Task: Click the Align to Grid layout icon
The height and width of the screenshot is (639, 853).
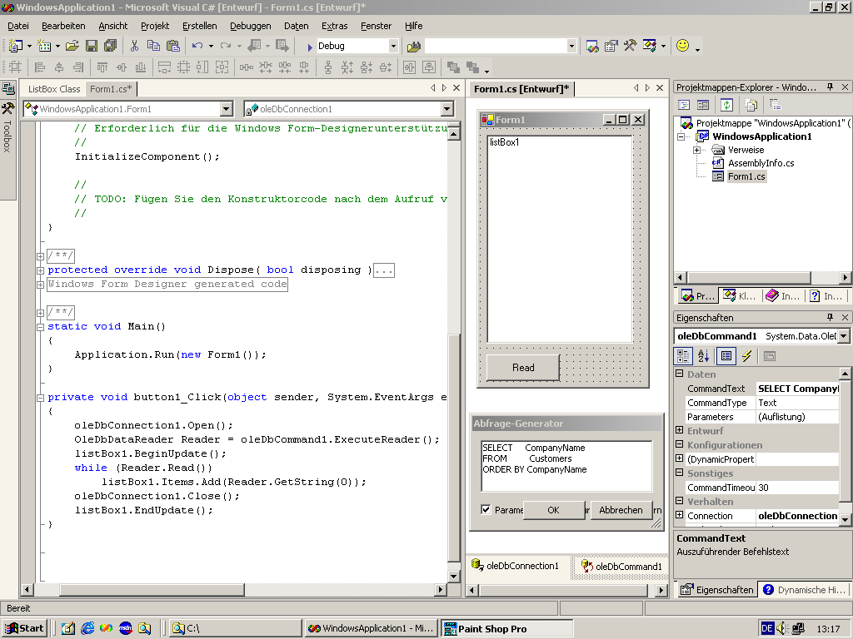Action: tap(15, 67)
